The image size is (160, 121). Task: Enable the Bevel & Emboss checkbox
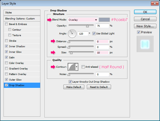(6, 24)
